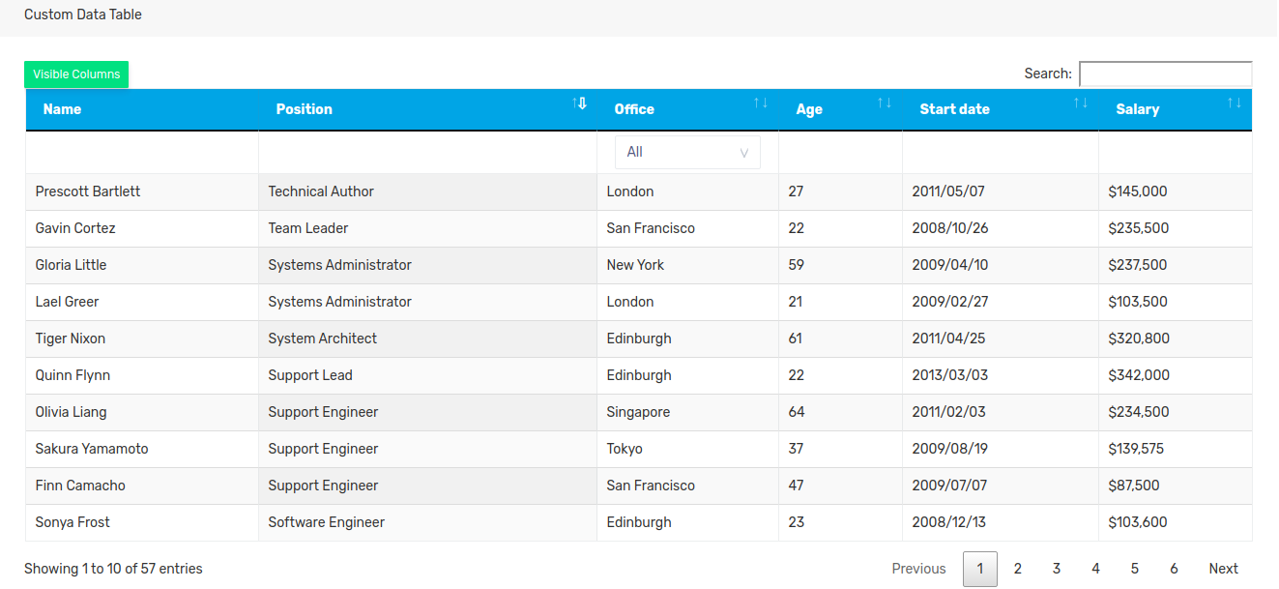This screenshot has height=589, width=1279.
Task: Click Tiger Nixon's name cell
Action: point(71,339)
